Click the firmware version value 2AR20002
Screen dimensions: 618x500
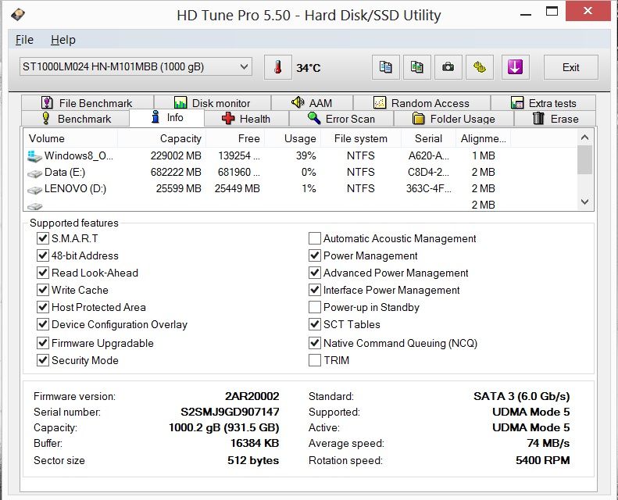252,396
